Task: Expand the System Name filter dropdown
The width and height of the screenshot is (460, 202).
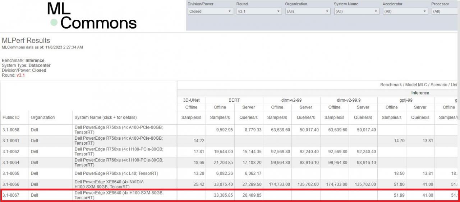Action: tap(356, 11)
